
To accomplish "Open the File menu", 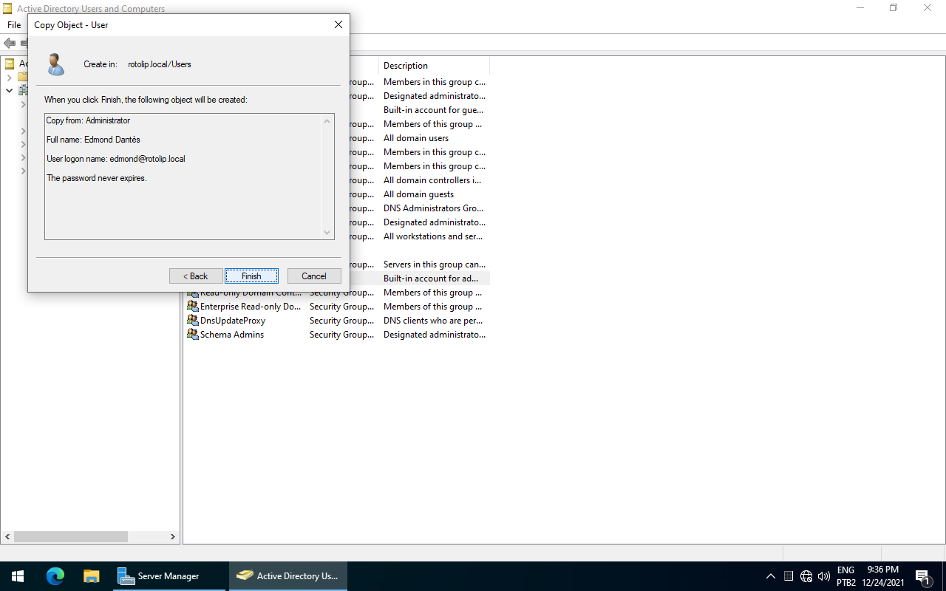I will pyautogui.click(x=13, y=24).
